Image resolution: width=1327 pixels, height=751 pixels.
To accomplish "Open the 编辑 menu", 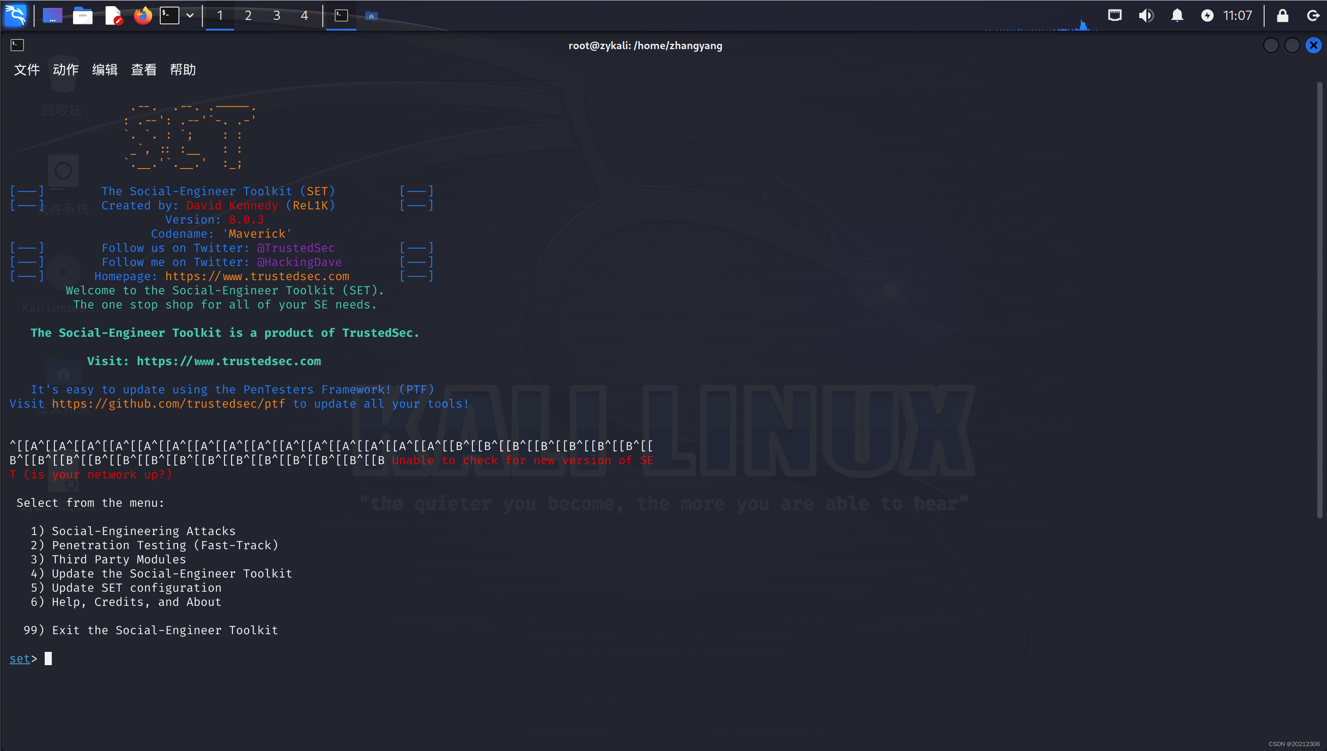I will click(x=105, y=69).
